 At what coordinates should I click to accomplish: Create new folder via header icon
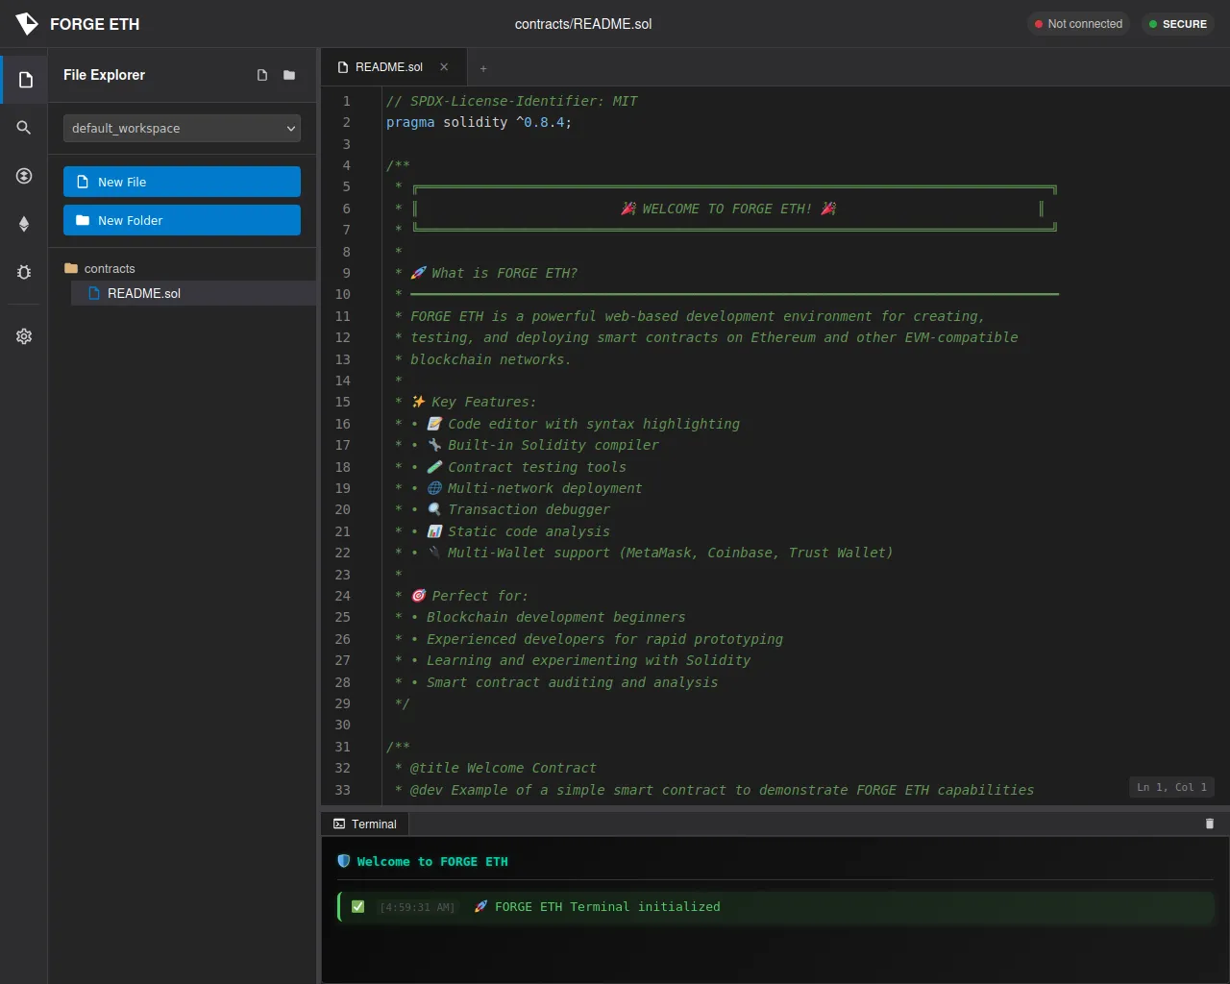(289, 75)
